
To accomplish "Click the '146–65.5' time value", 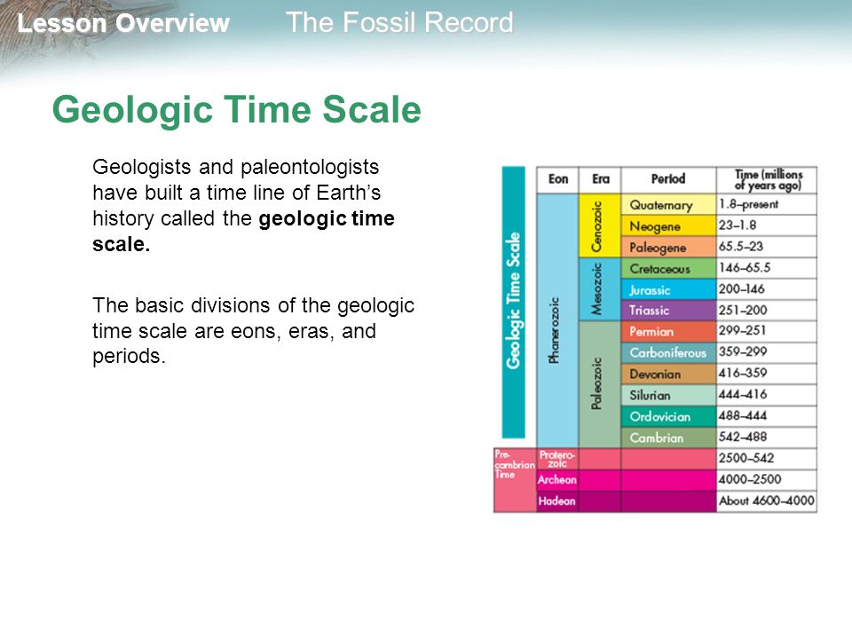I will pos(745,267).
